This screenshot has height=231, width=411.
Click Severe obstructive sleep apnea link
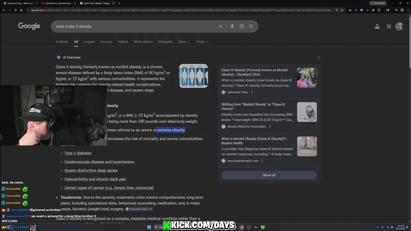click(x=91, y=171)
